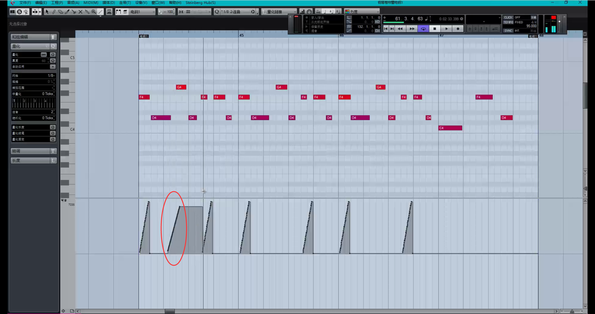Viewport: 595px width, 314px height.
Task: Go to next marker in transport
Action: point(392,29)
